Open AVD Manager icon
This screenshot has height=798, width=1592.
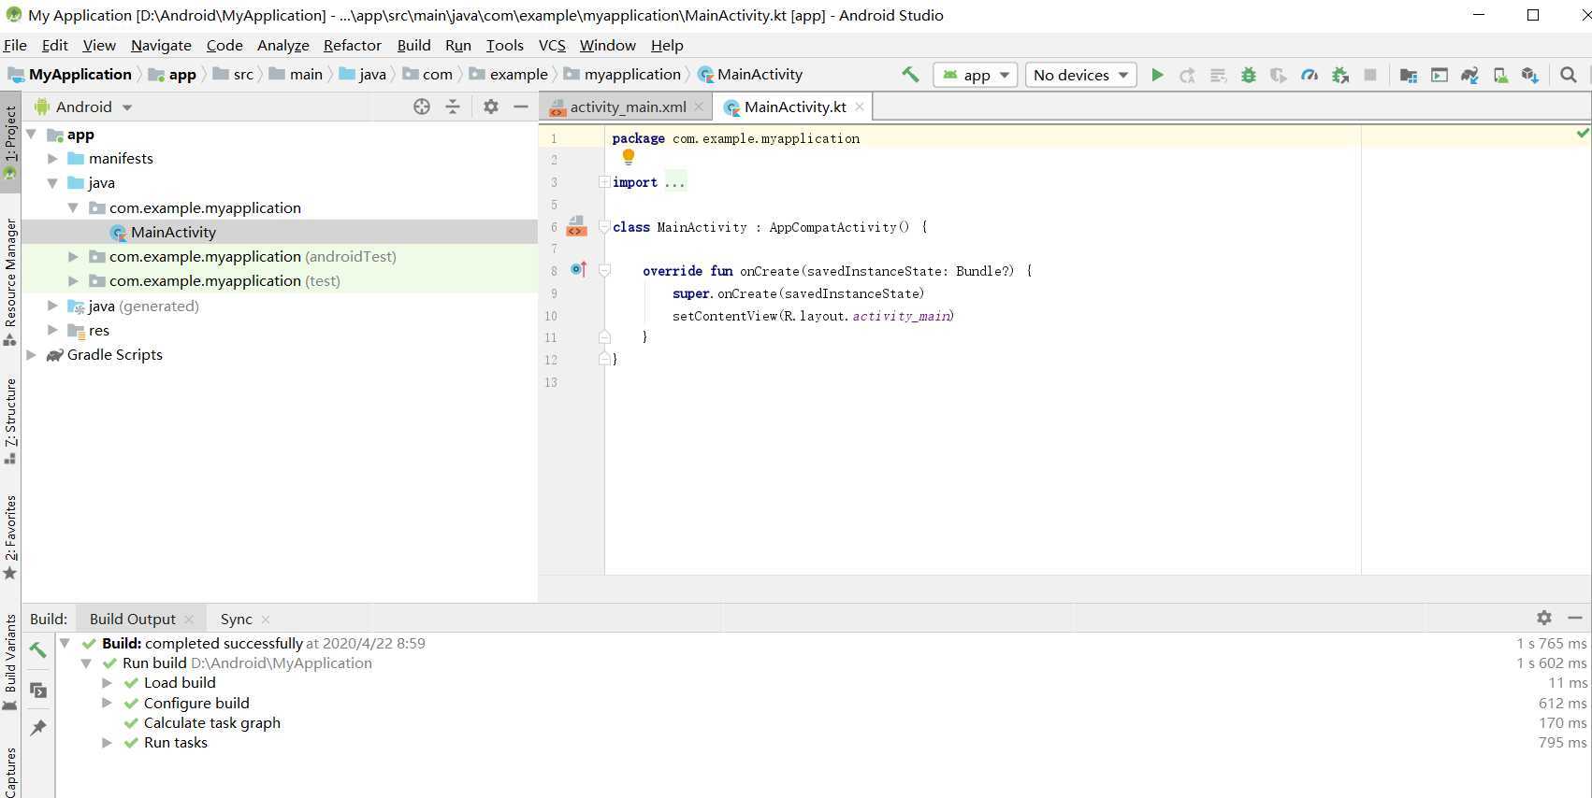[1500, 75]
